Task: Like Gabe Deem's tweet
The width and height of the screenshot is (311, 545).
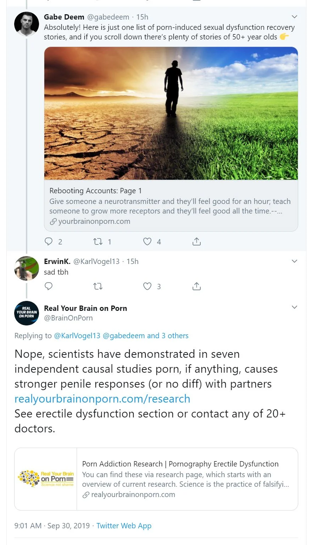Action: (147, 242)
